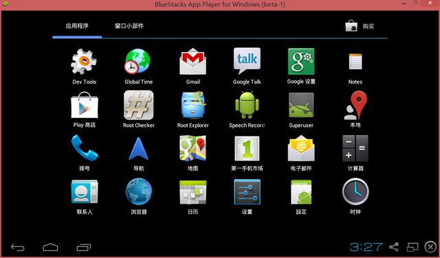This screenshot has width=440, height=258.
Task: Show recent apps list
Action: tap(84, 247)
